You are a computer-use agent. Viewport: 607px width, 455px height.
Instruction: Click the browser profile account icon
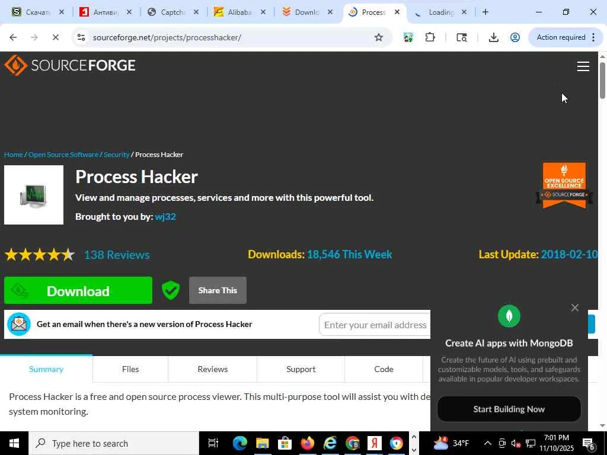click(x=515, y=37)
